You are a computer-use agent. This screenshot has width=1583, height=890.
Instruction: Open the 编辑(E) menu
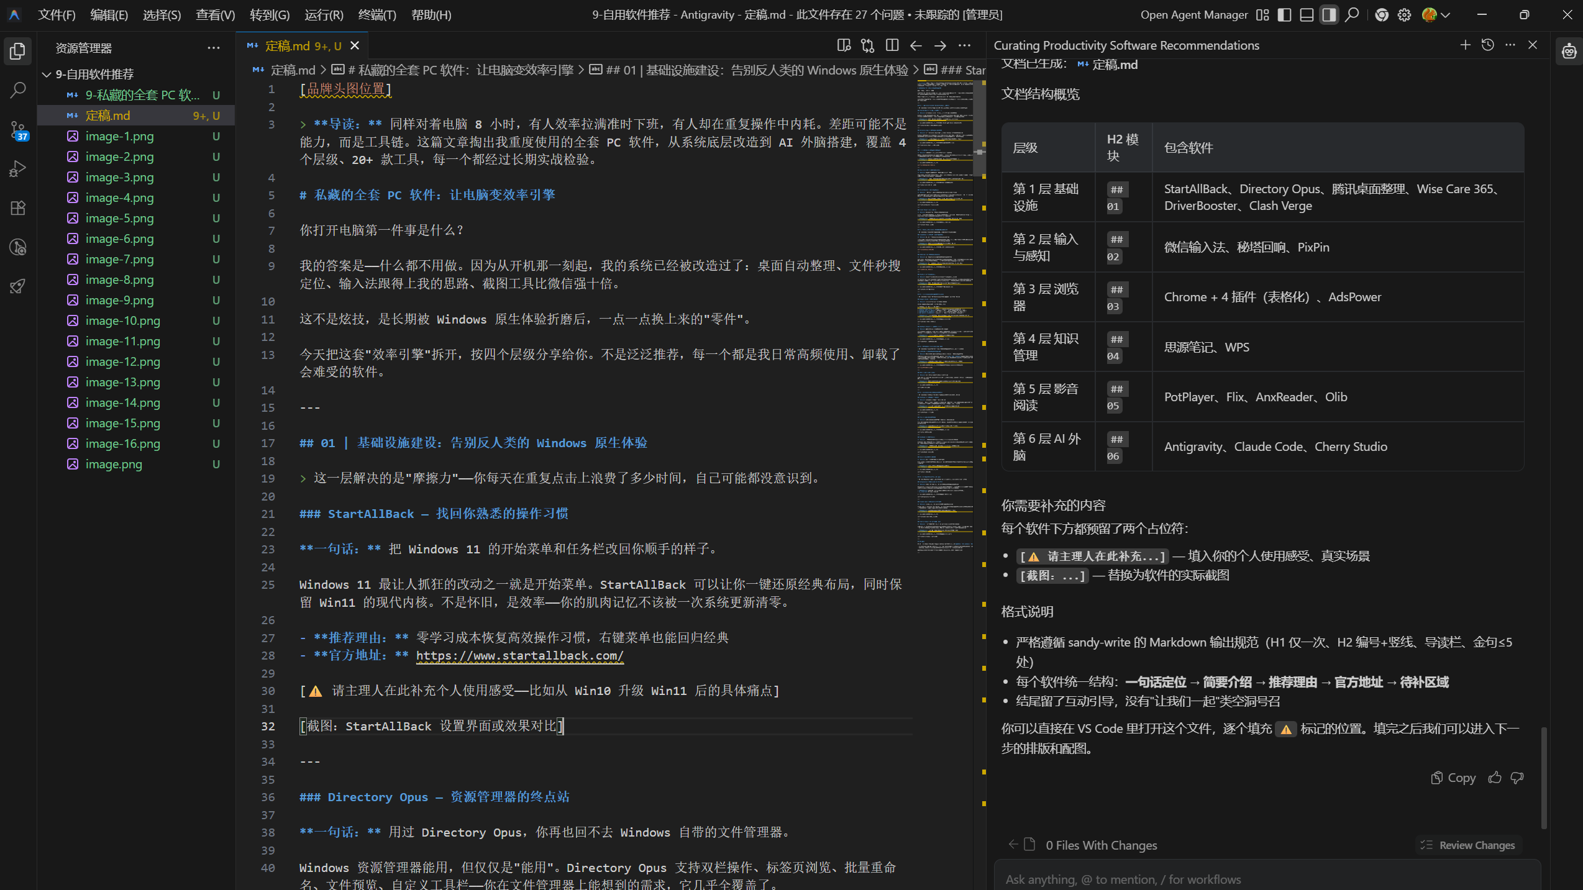[109, 15]
